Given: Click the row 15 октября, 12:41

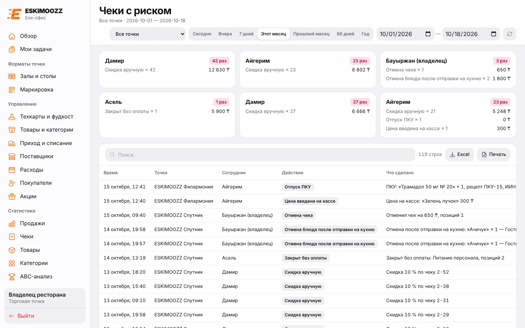Looking at the screenshot, I should (x=308, y=187).
